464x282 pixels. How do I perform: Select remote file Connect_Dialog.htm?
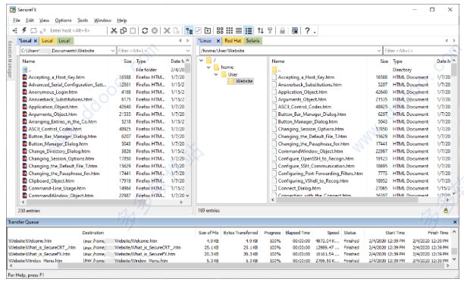[x=299, y=188]
